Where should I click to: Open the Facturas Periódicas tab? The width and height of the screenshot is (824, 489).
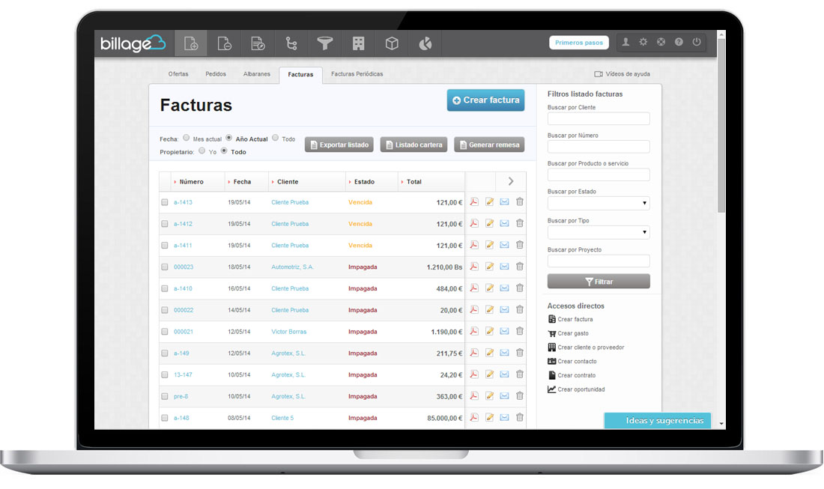point(357,74)
